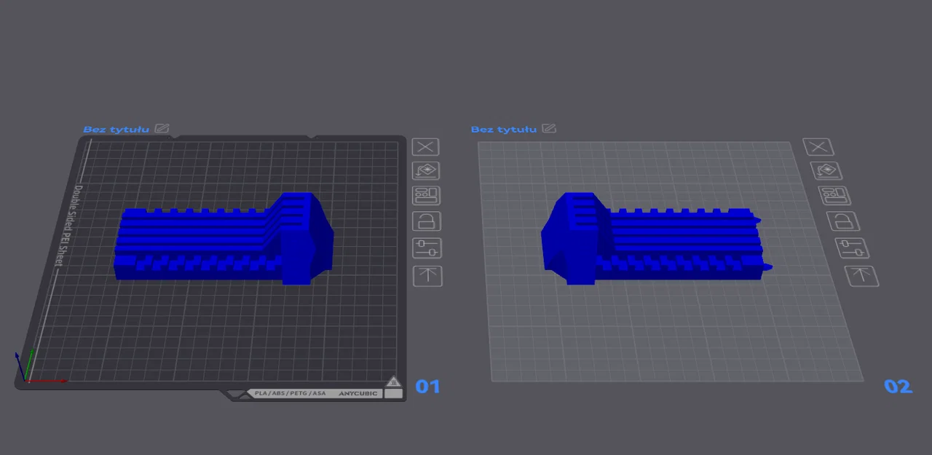The width and height of the screenshot is (932, 455).
Task: Click the lift plate icon under plate 01 tools
Action: [427, 275]
